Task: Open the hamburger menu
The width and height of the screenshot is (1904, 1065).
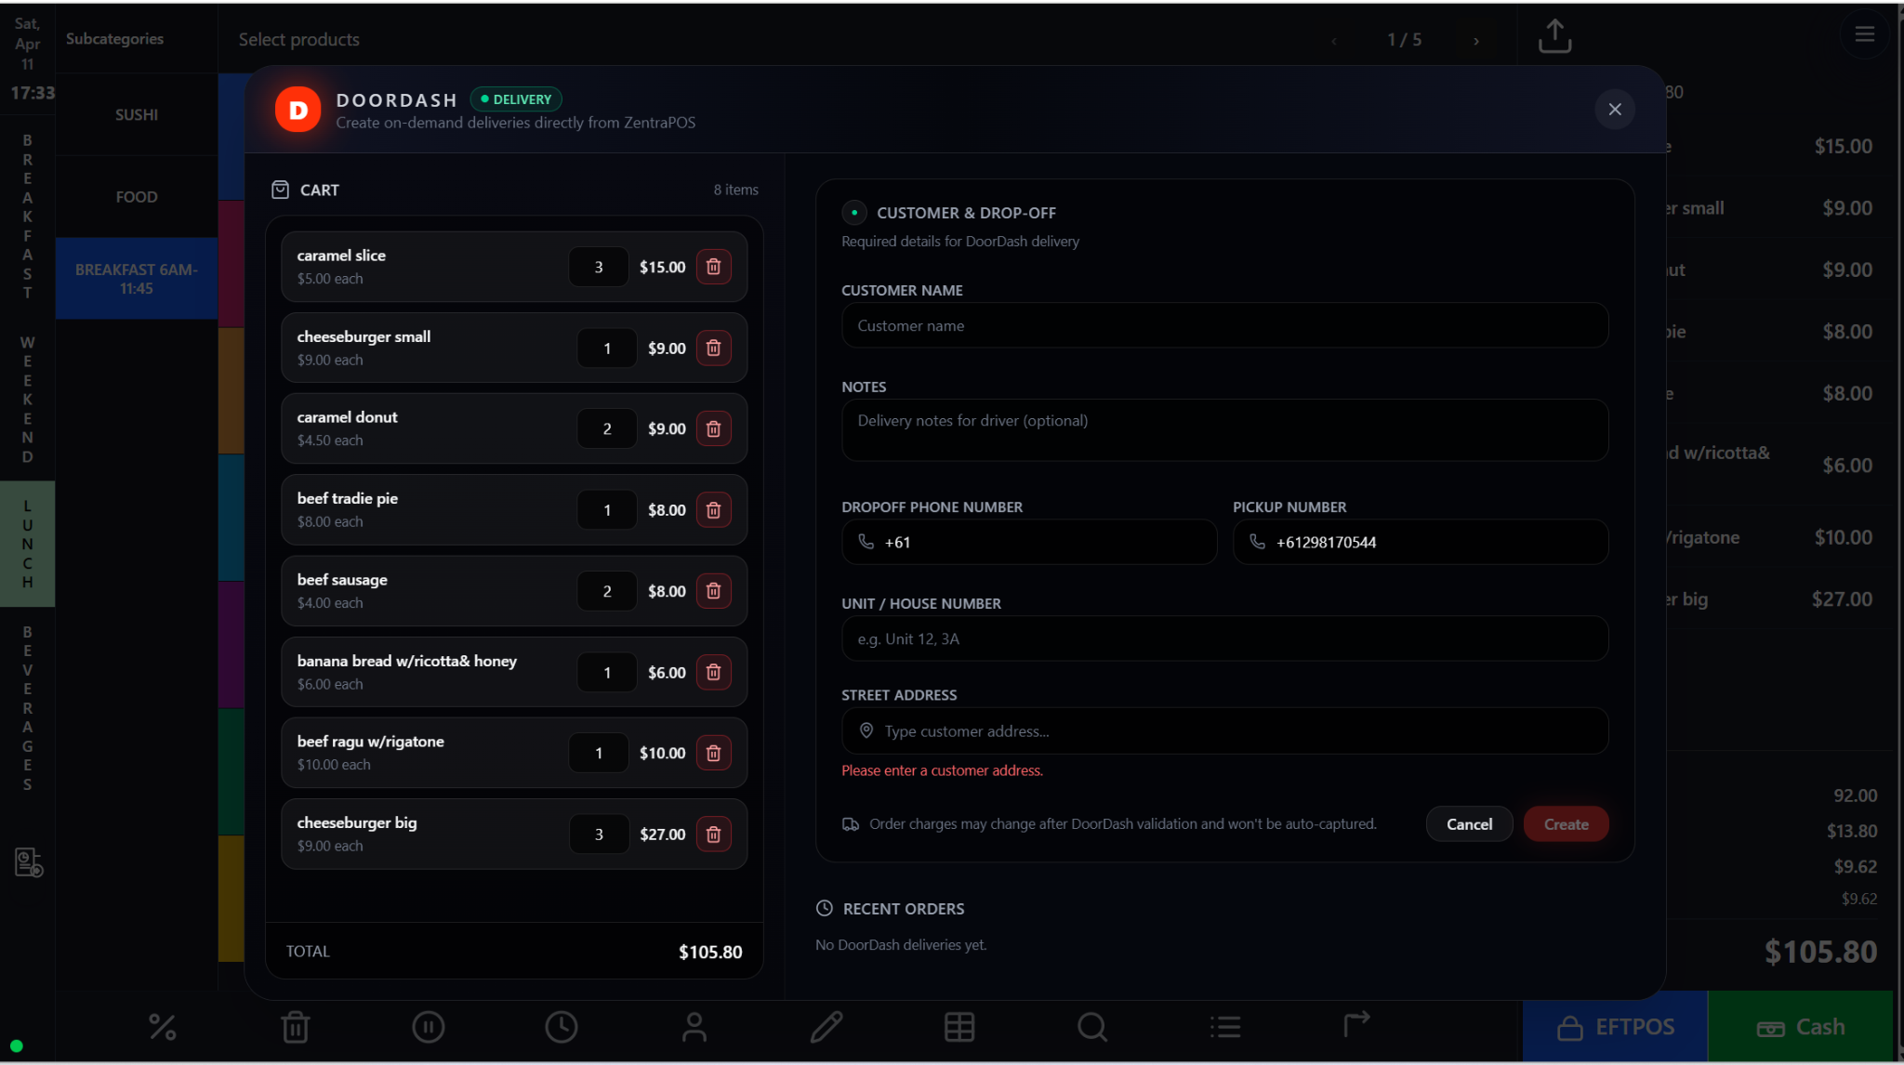Action: pyautogui.click(x=1864, y=34)
